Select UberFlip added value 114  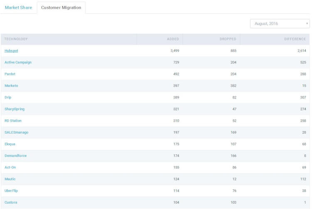176,191
